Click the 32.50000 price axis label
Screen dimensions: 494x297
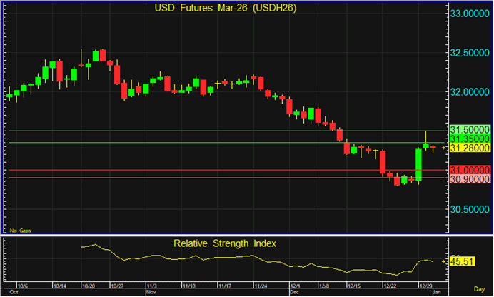pos(470,53)
